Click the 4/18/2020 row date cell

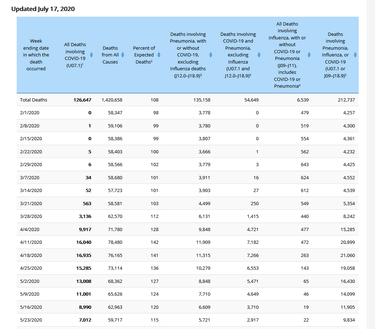tap(31, 255)
